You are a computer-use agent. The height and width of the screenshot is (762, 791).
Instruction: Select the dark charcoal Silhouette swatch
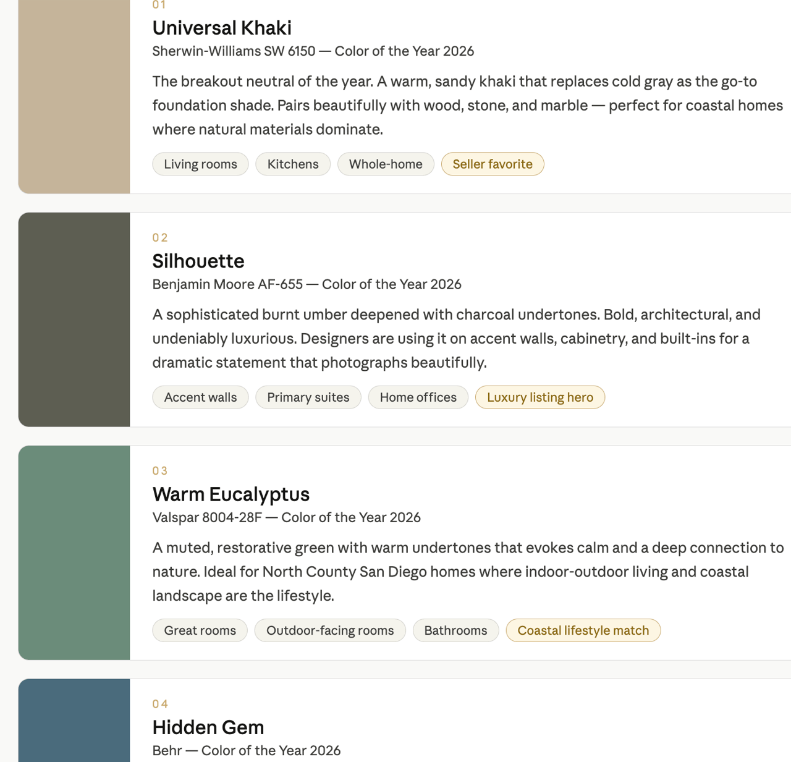tap(74, 320)
